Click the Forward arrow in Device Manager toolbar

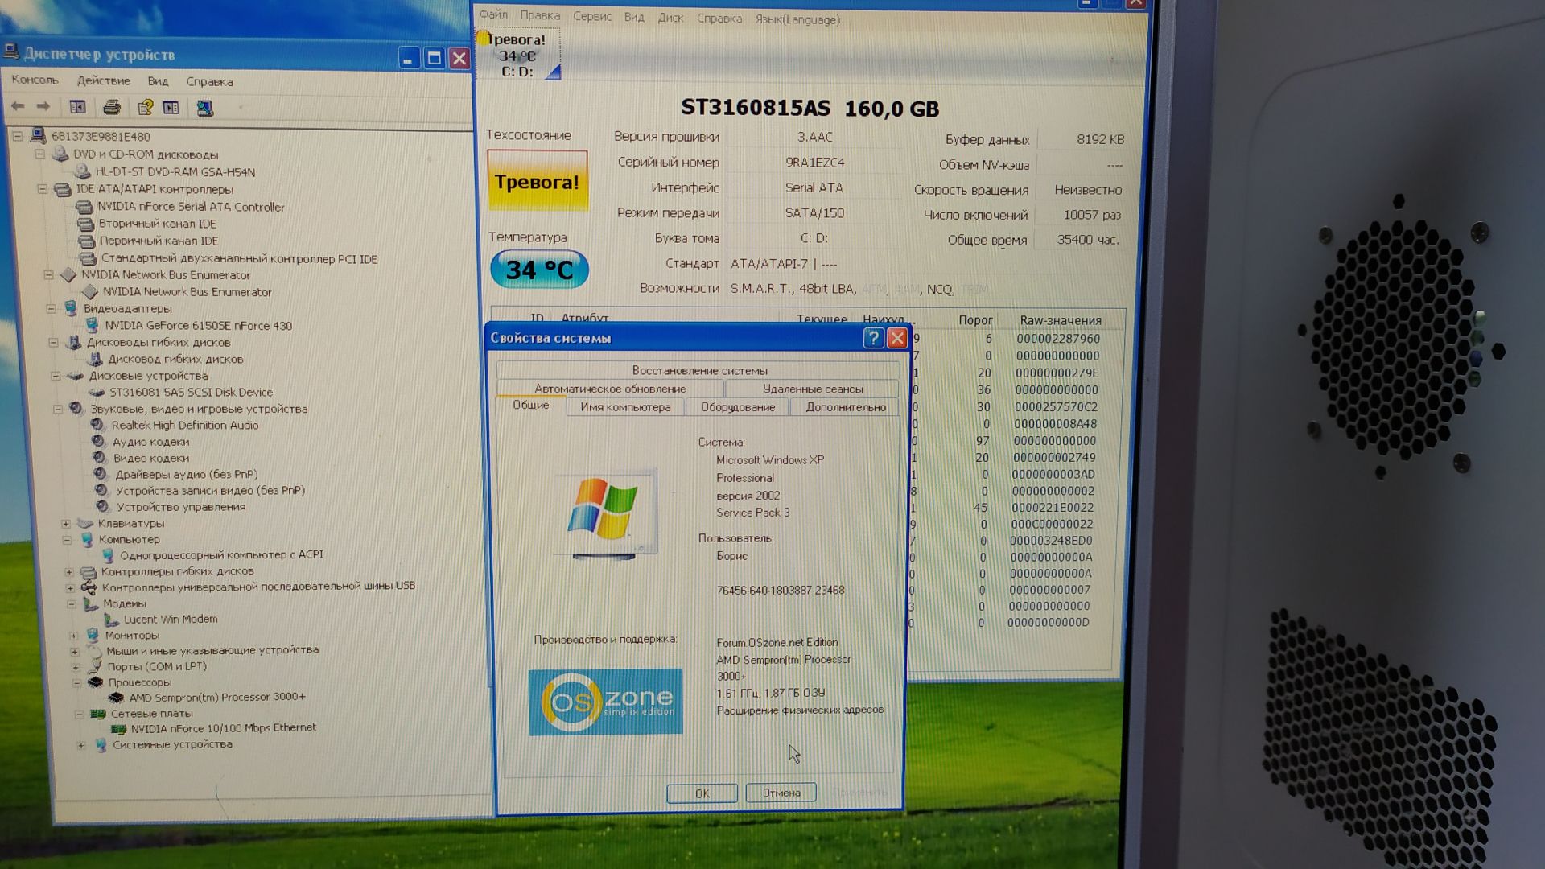[x=43, y=106]
